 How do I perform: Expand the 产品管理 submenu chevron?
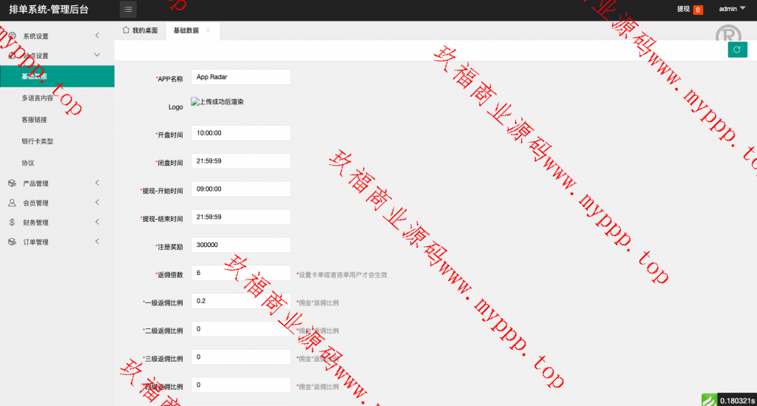[x=98, y=183]
